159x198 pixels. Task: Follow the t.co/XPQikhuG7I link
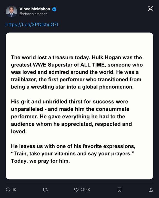[x=32, y=24]
